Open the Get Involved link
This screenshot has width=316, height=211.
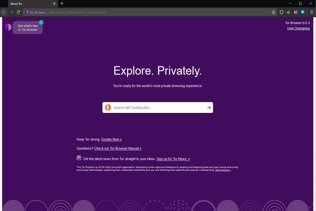[223, 170]
